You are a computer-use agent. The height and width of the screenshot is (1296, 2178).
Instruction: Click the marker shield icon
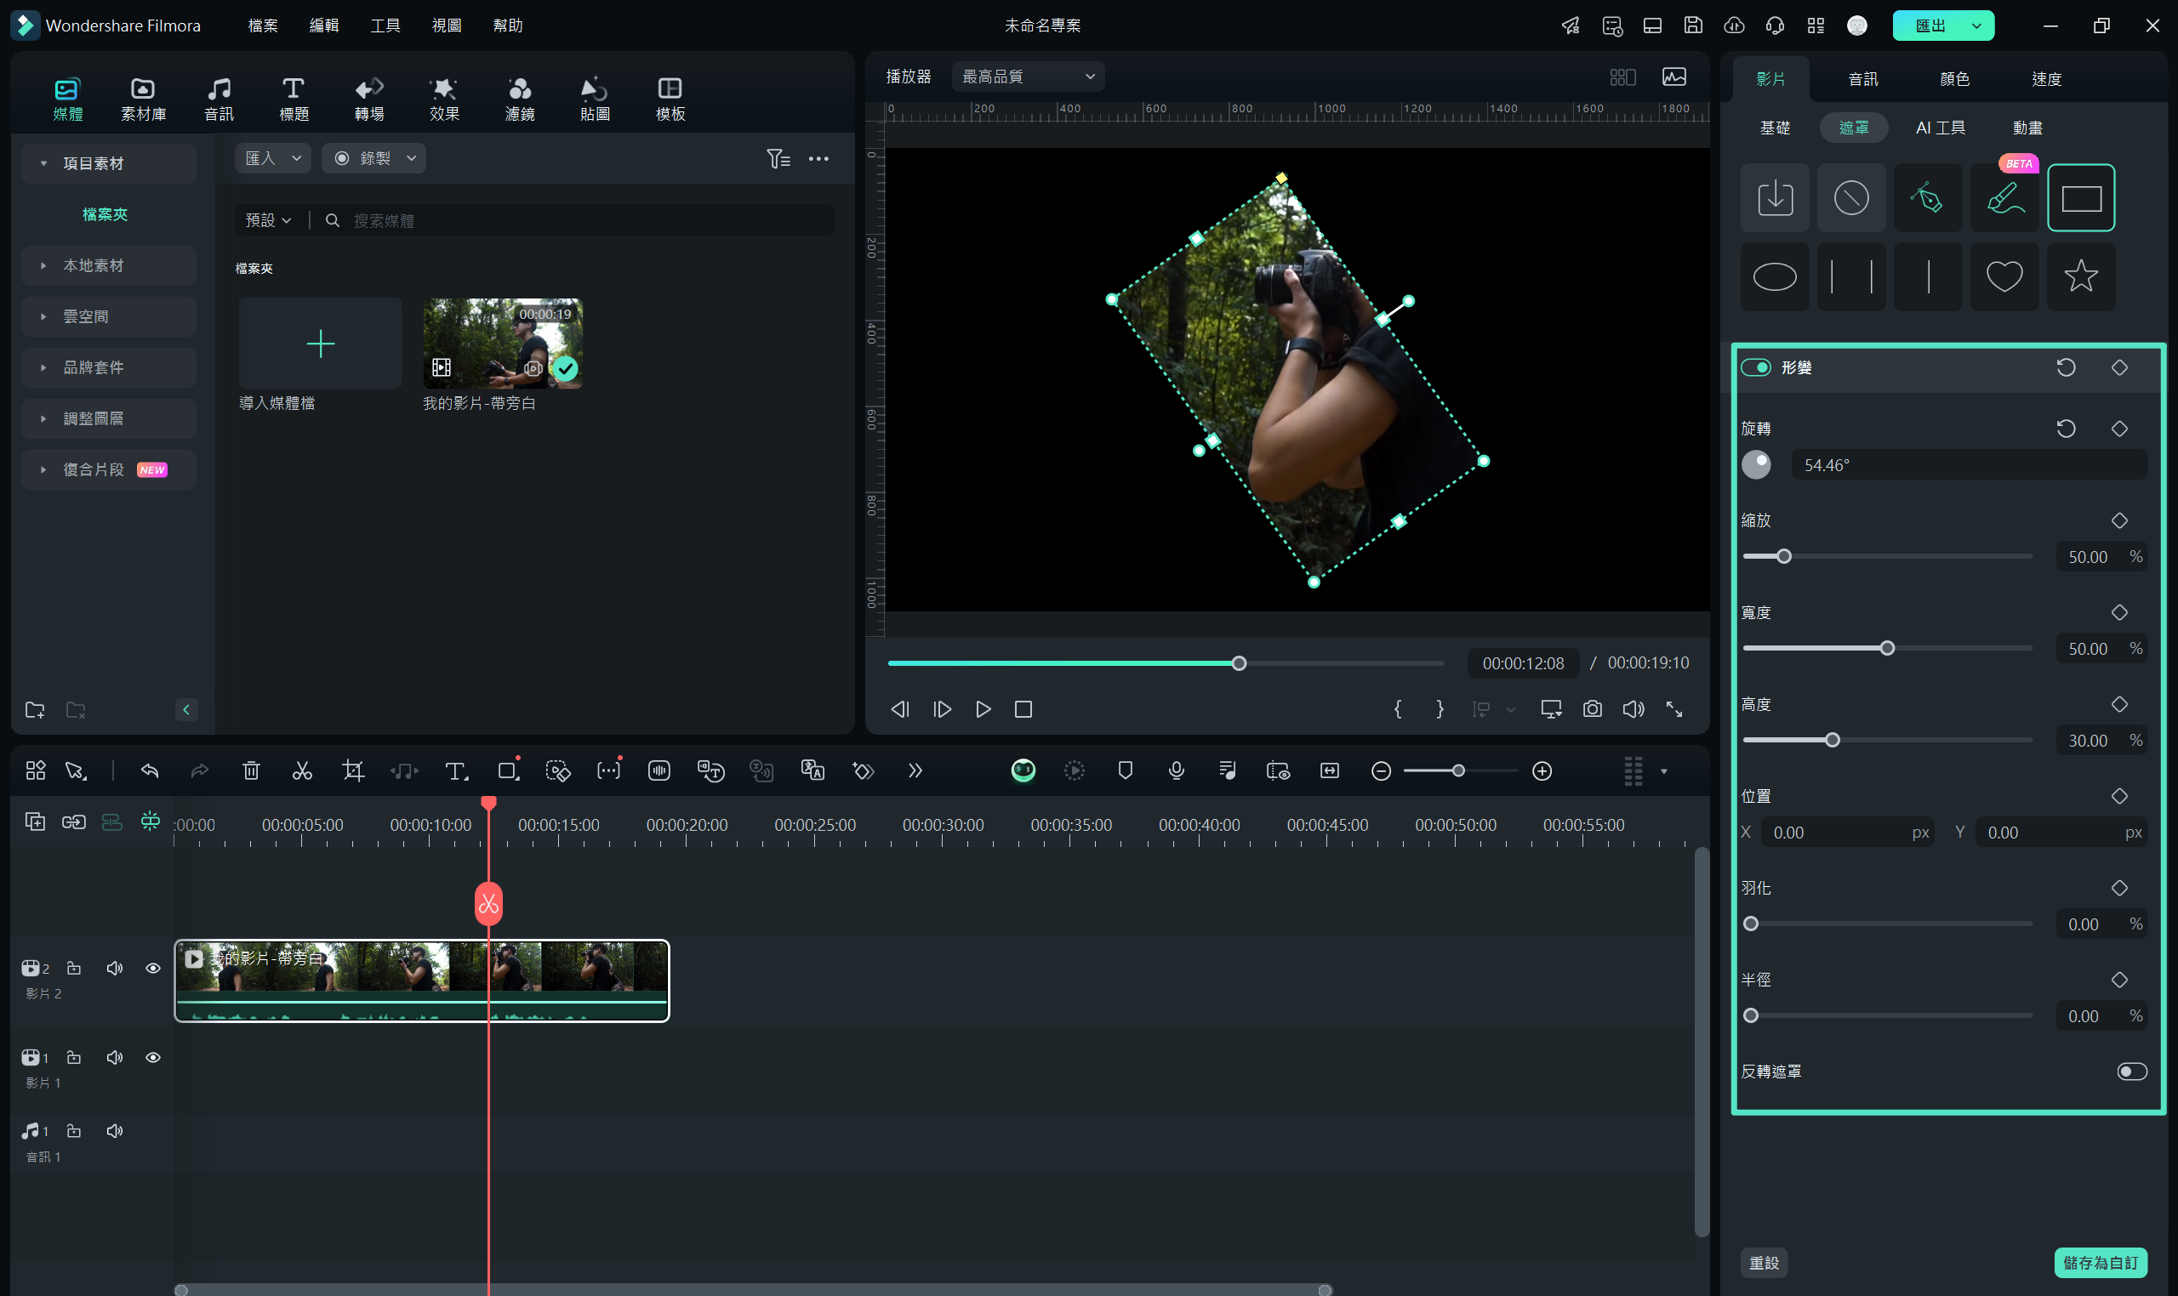(1125, 770)
